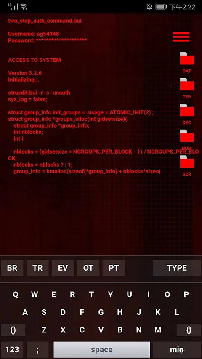The image size is (202, 359).
Task: Tap the battery status icon
Action: pyautogui.click(x=161, y=7)
